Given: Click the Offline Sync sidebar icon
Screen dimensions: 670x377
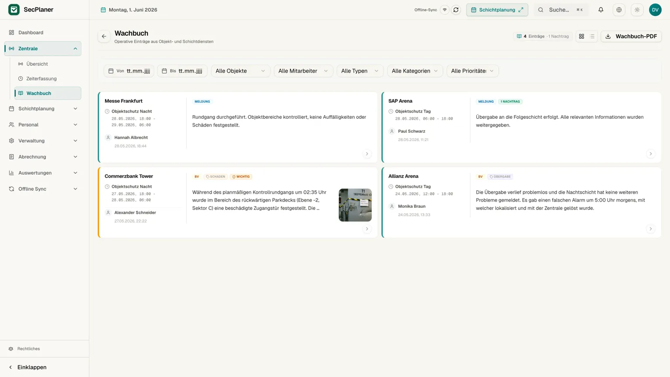Looking at the screenshot, I should [x=11, y=189].
